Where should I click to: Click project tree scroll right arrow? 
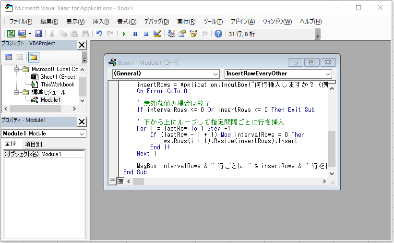[74, 109]
